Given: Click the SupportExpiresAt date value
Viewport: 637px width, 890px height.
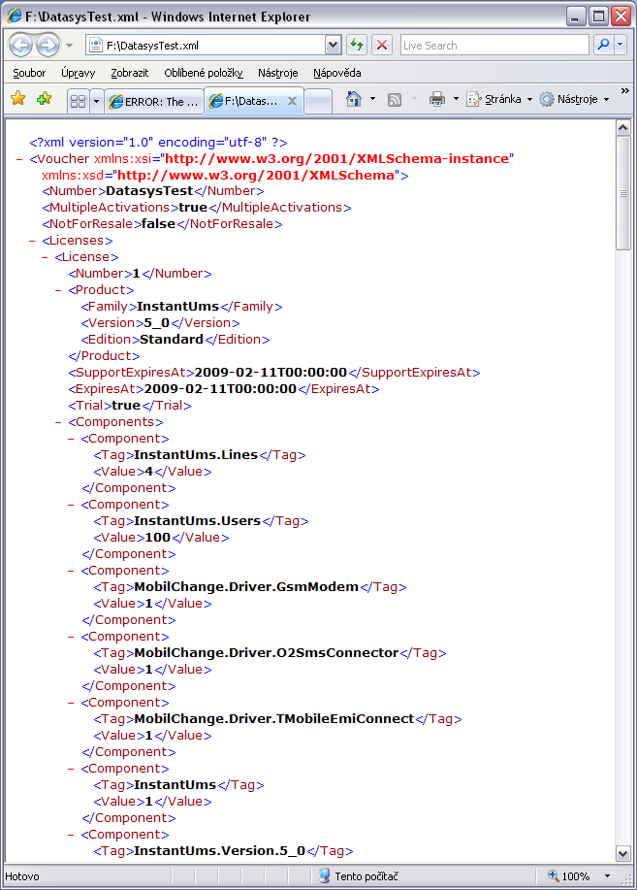Looking at the screenshot, I should point(271,373).
